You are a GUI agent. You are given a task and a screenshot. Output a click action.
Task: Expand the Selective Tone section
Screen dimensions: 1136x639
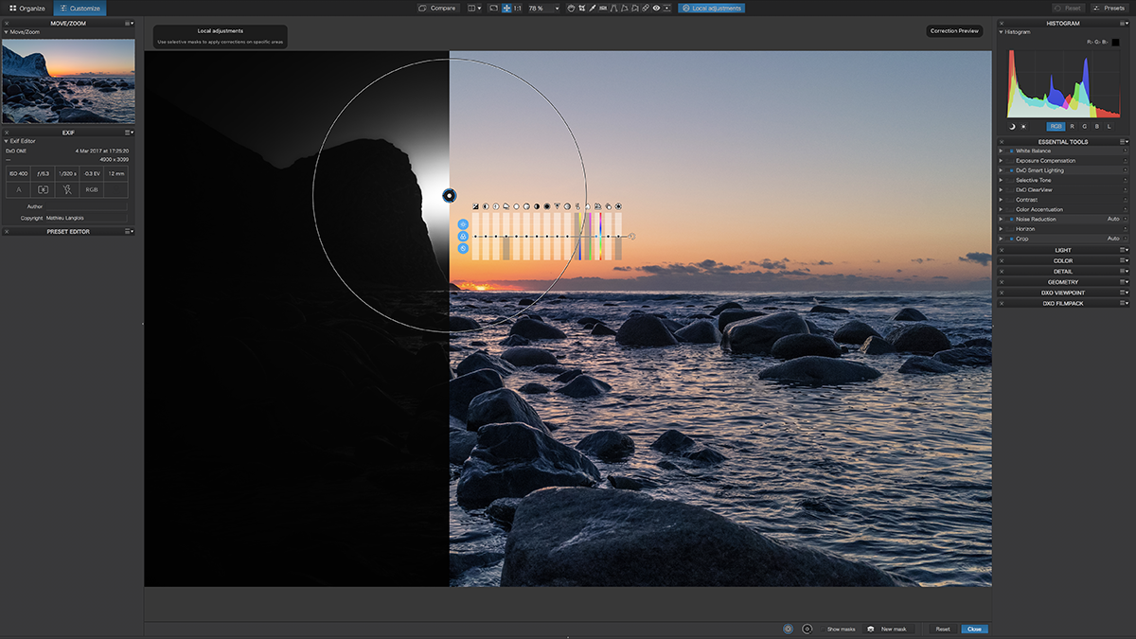[x=1002, y=180]
